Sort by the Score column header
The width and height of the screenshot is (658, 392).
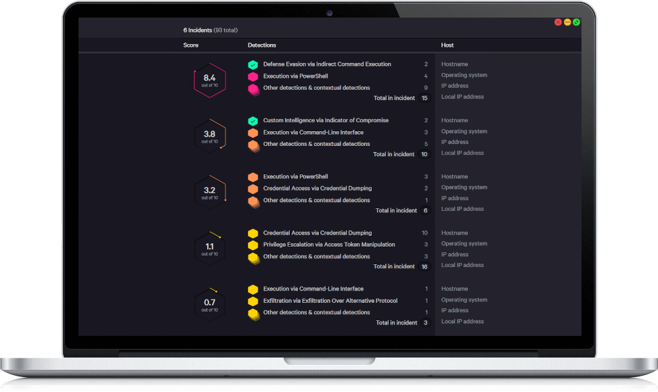(x=191, y=45)
